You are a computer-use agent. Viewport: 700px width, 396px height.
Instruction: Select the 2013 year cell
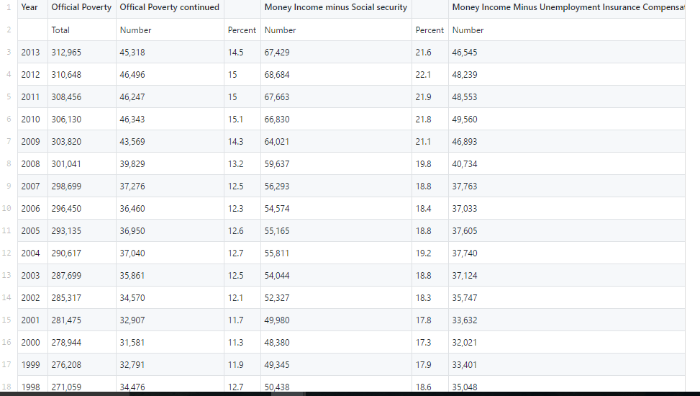[32, 53]
